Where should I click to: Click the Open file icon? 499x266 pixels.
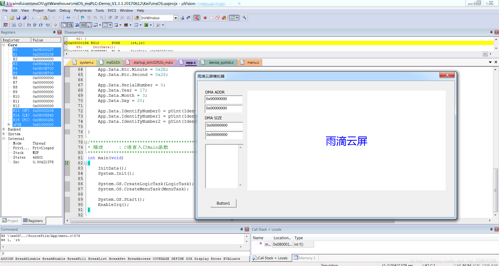click(12, 18)
